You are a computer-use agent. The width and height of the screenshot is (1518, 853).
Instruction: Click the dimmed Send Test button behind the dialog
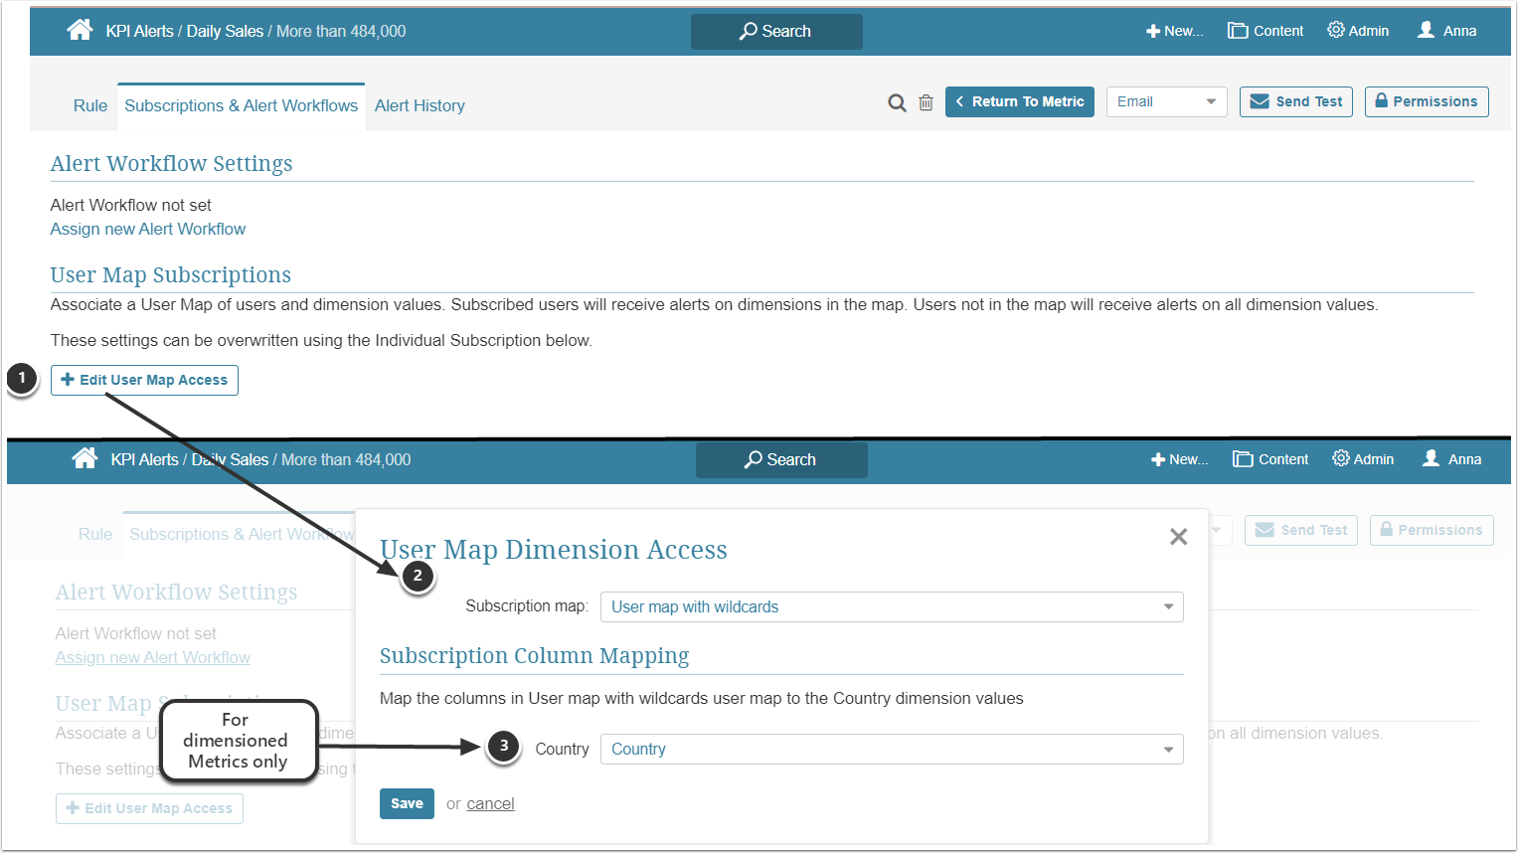[x=1301, y=531]
